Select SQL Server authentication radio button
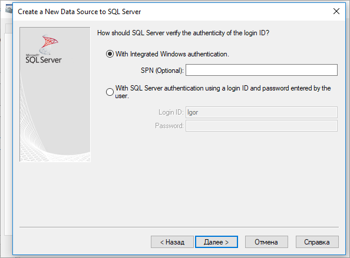Image resolution: width=350 pixels, height=258 pixels. 110,92
